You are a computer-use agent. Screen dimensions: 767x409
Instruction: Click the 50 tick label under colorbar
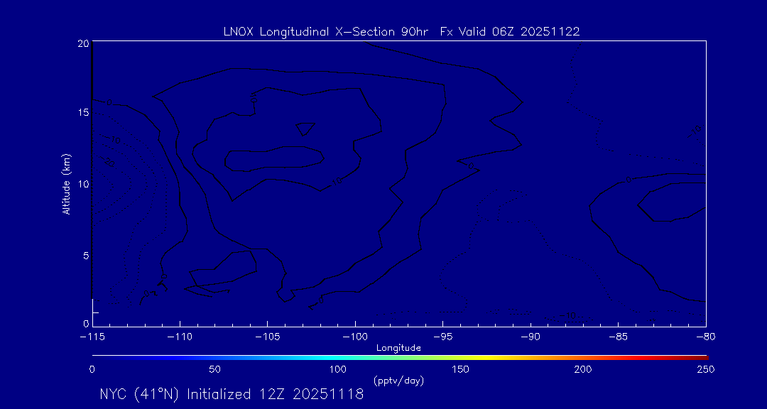coord(214,369)
